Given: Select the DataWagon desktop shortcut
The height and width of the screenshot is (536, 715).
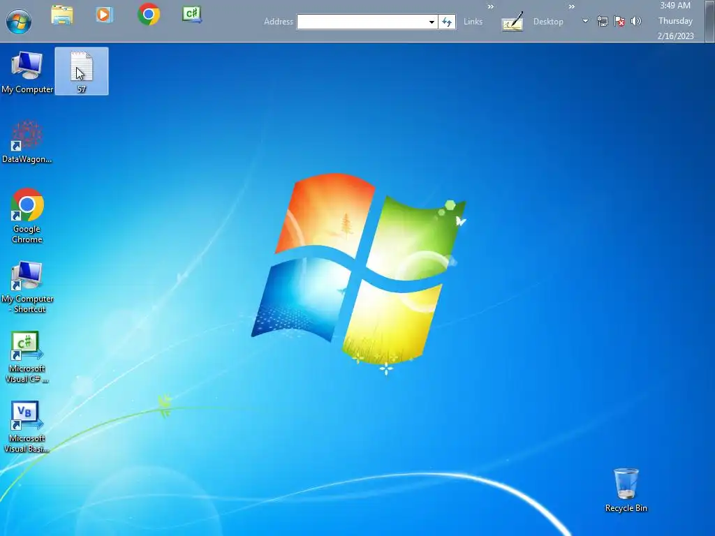Looking at the screenshot, I should (27, 142).
